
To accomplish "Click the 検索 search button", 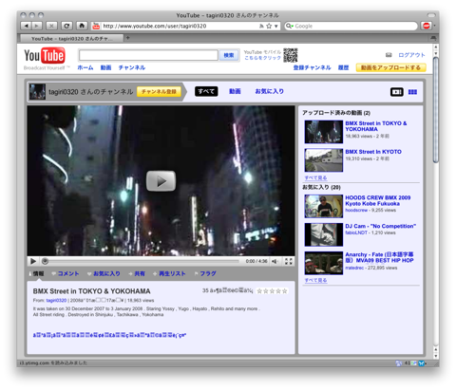I will point(229,55).
